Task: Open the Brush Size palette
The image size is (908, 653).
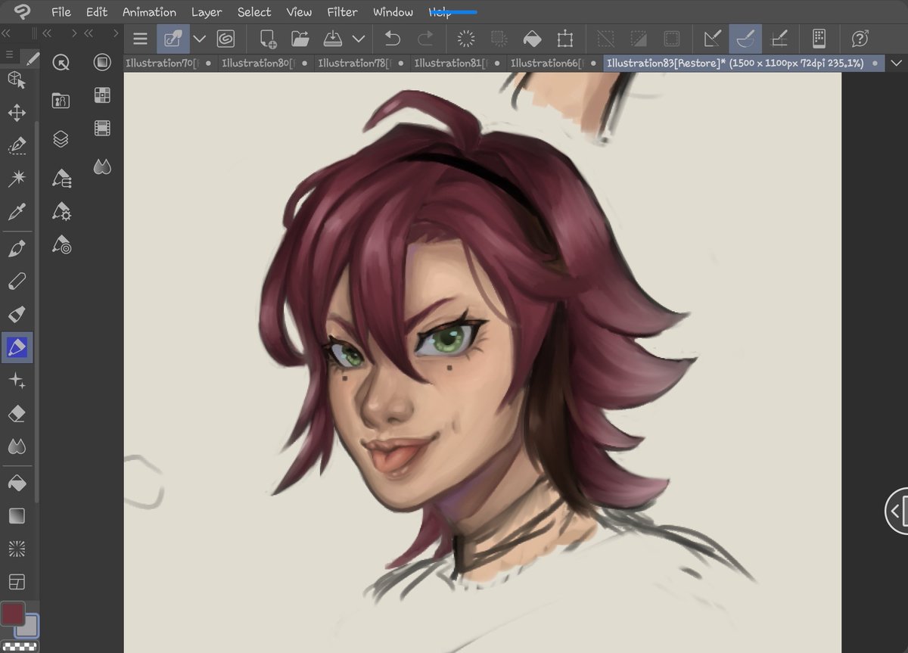Action: click(x=61, y=245)
